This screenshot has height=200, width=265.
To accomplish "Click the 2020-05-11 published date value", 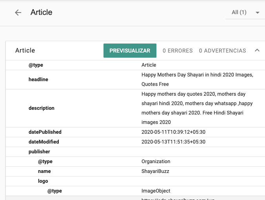I will [173, 132].
